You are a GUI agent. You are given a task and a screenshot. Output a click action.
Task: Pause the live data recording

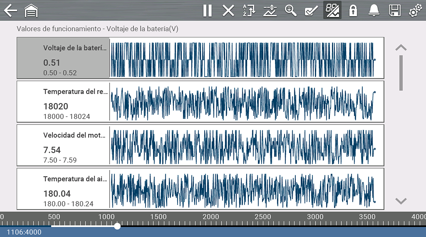pyautogui.click(x=207, y=11)
